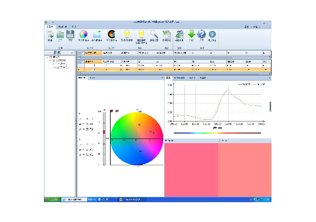Toggle checkbox in first sample table row

(x=94, y=65)
